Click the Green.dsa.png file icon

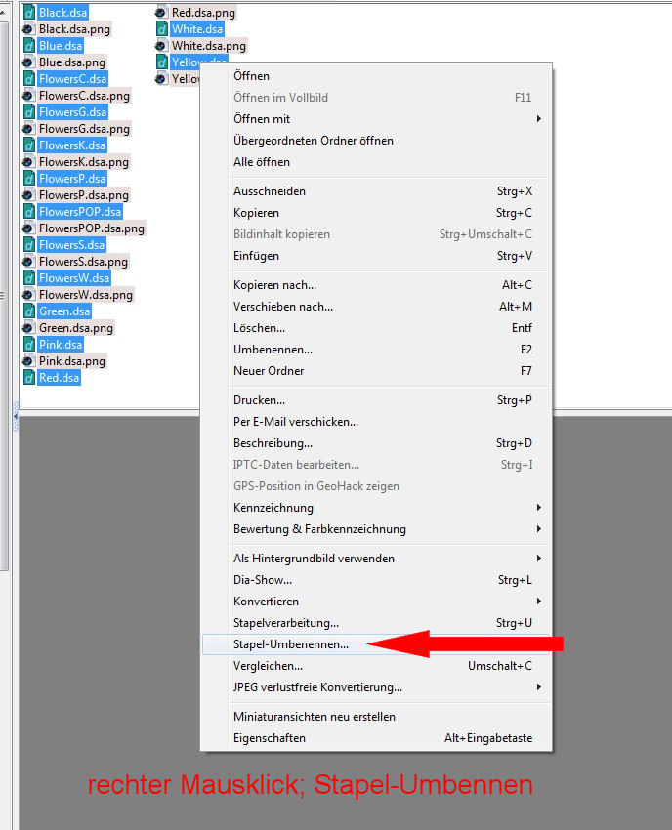28,328
